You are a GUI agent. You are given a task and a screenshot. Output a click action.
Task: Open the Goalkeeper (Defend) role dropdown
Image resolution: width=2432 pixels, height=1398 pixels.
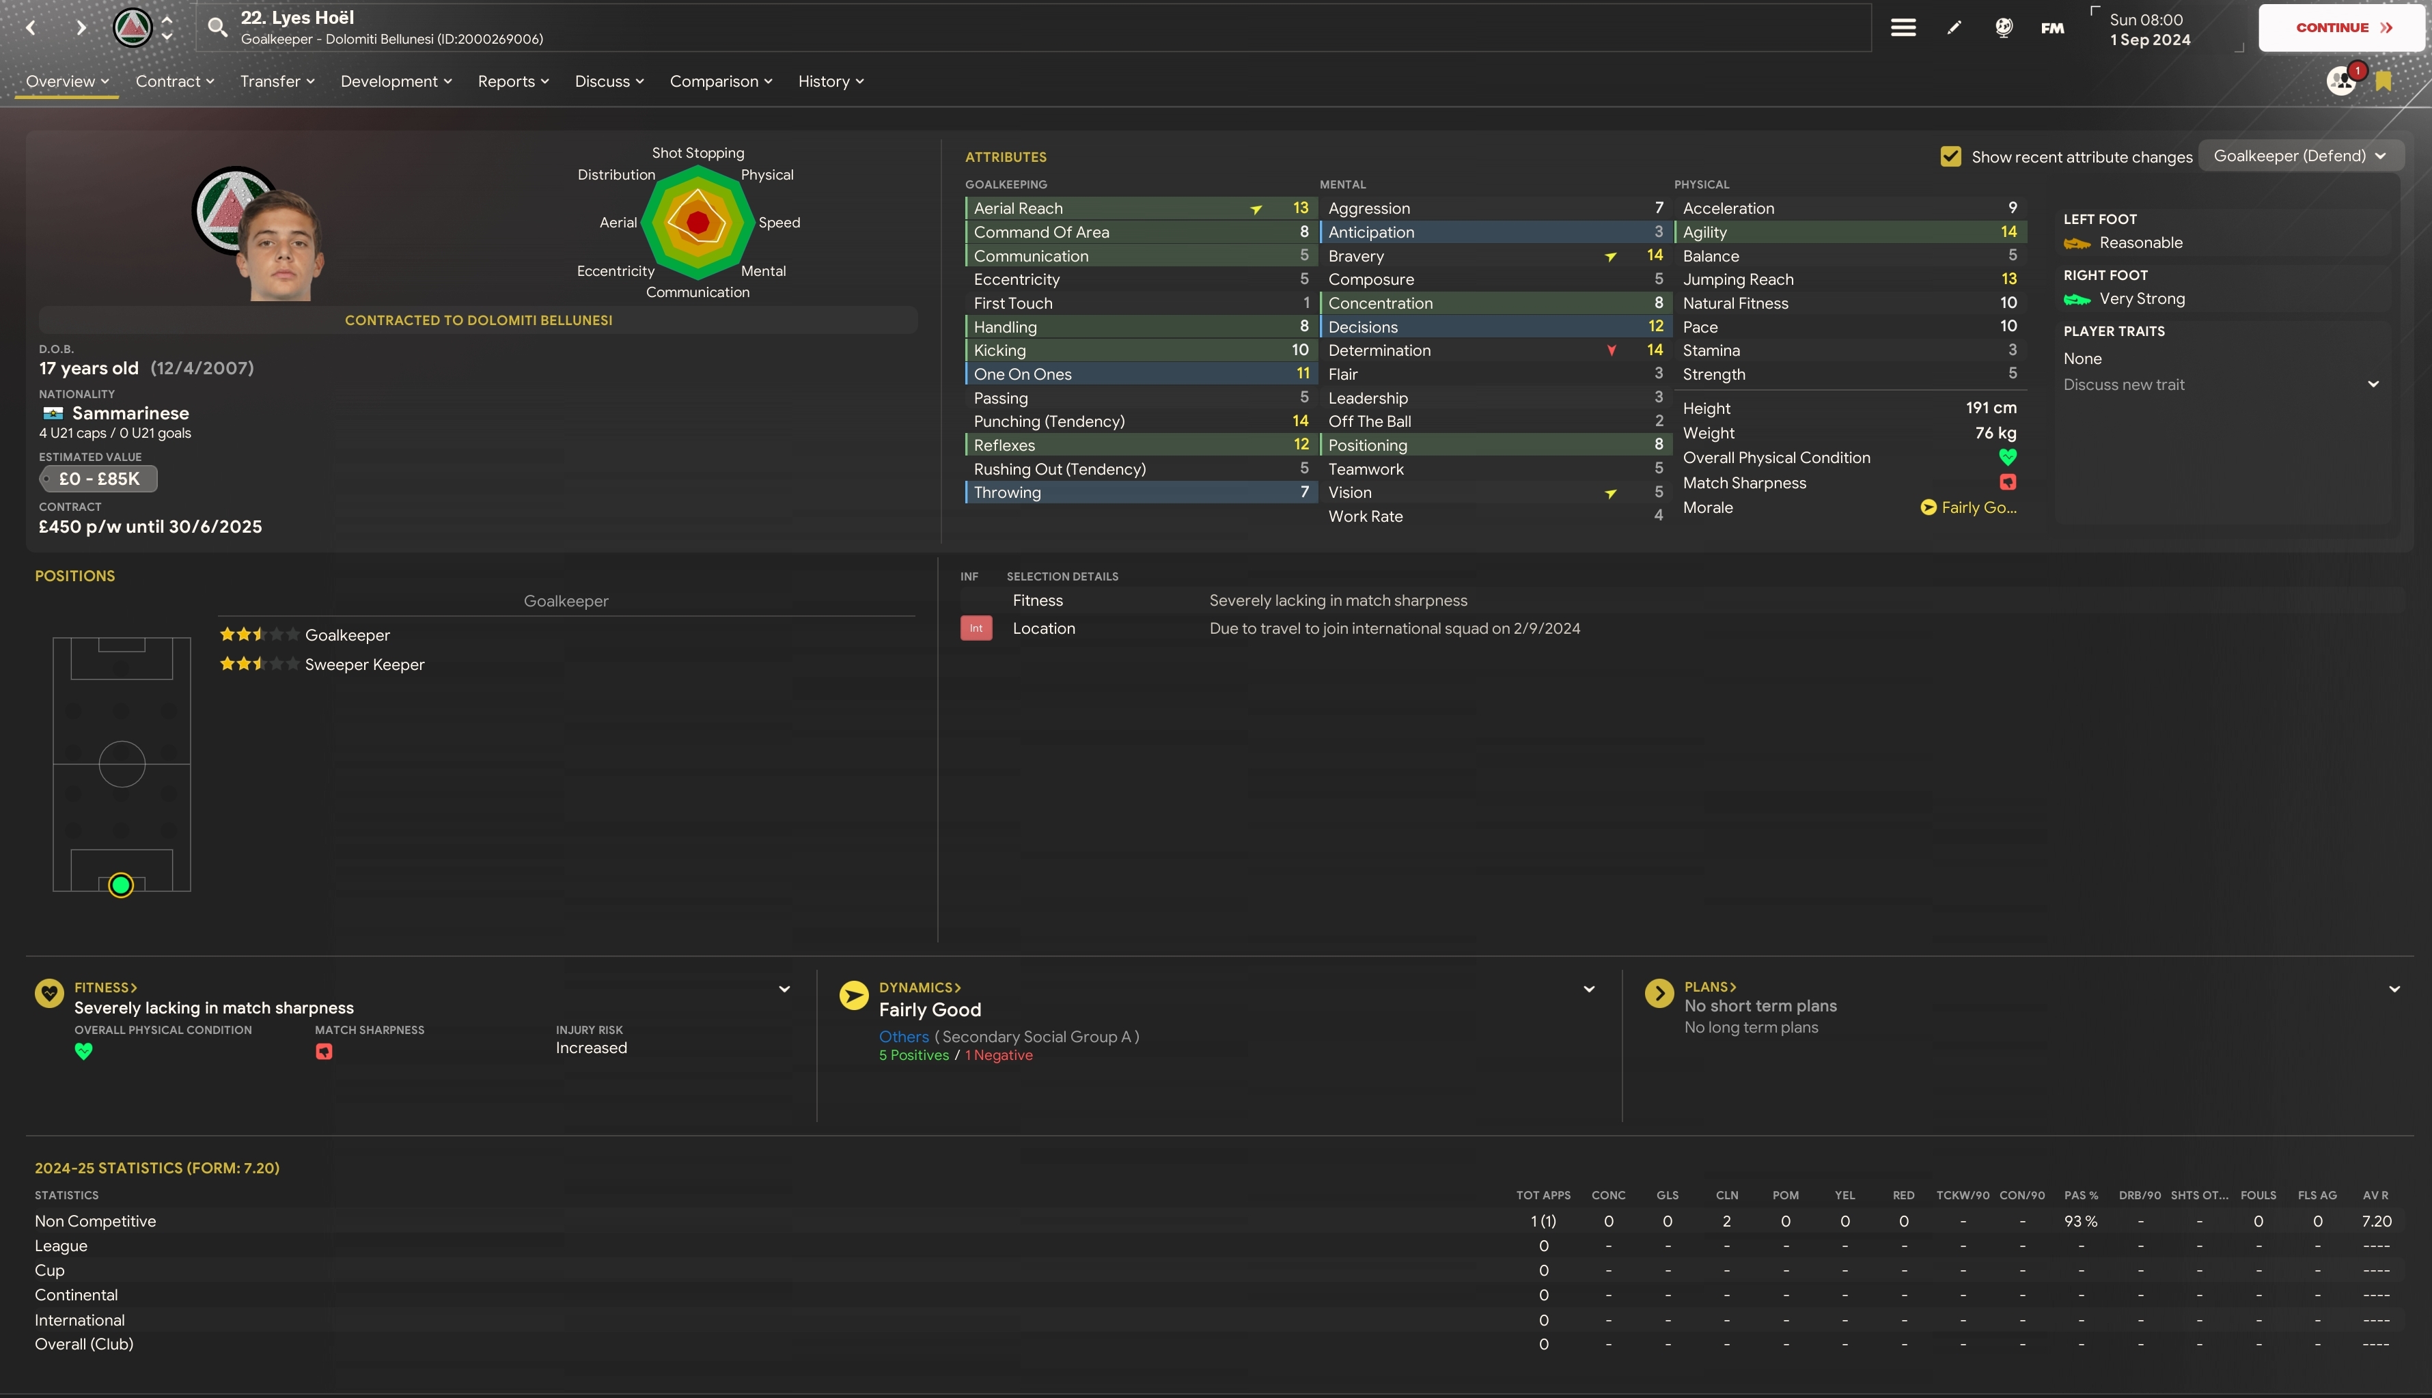[2299, 156]
